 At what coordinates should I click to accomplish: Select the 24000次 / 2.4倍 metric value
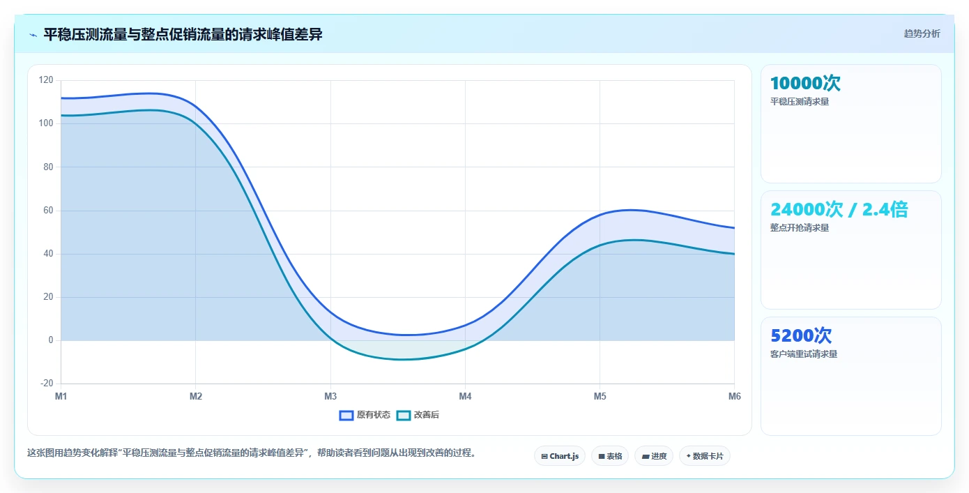[839, 210]
